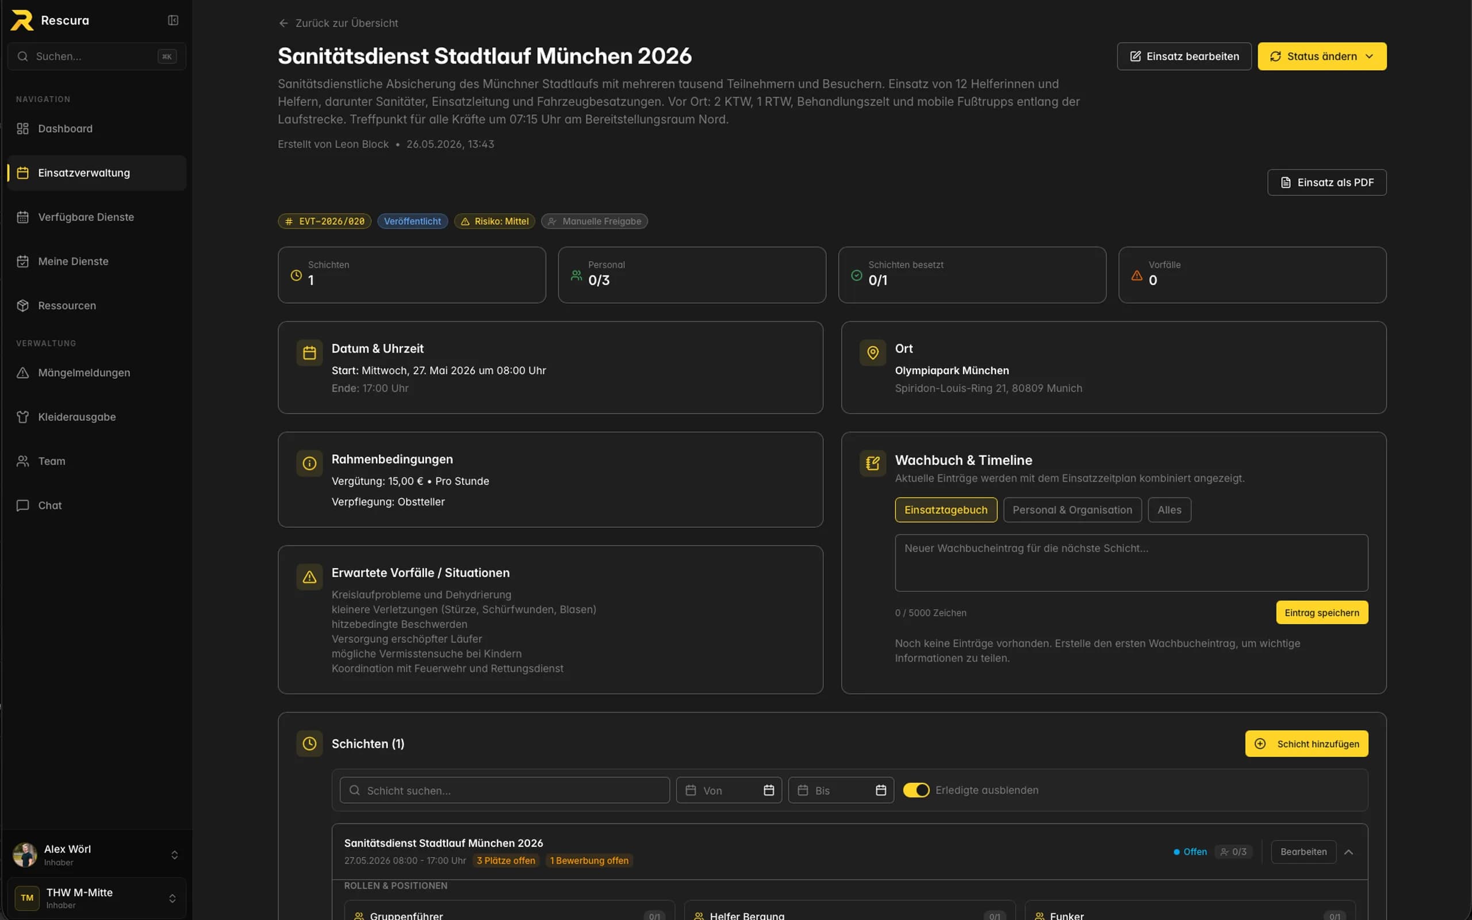The width and height of the screenshot is (1472, 920).
Task: Click the Ort location pin icon
Action: (872, 353)
